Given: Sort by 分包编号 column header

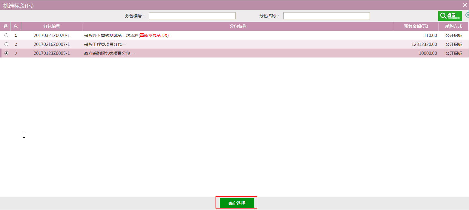Looking at the screenshot, I should (52, 26).
